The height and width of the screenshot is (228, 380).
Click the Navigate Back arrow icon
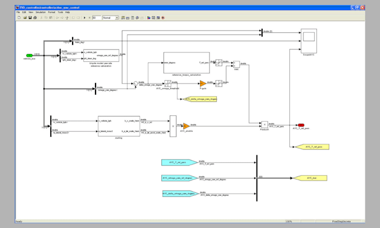tap(57, 18)
